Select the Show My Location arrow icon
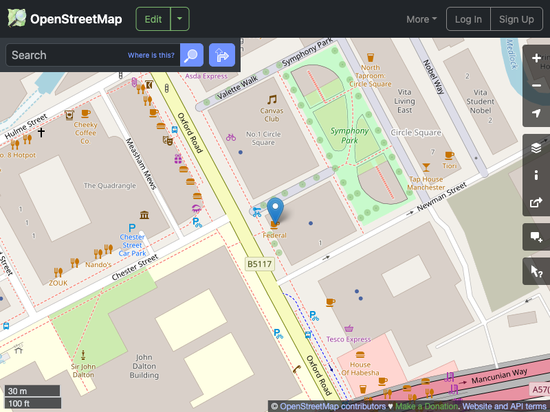The width and height of the screenshot is (550, 412). click(x=536, y=113)
